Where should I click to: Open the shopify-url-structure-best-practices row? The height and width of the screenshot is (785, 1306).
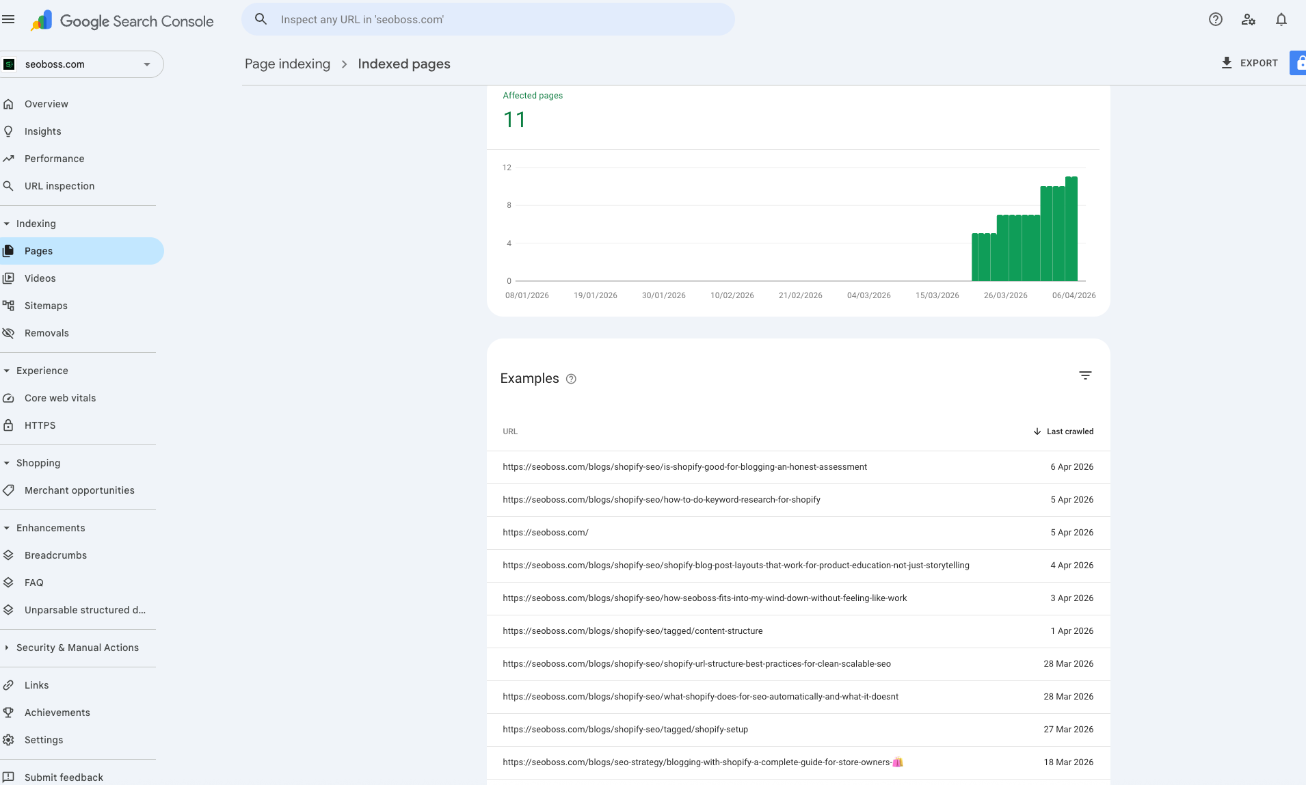pos(798,664)
